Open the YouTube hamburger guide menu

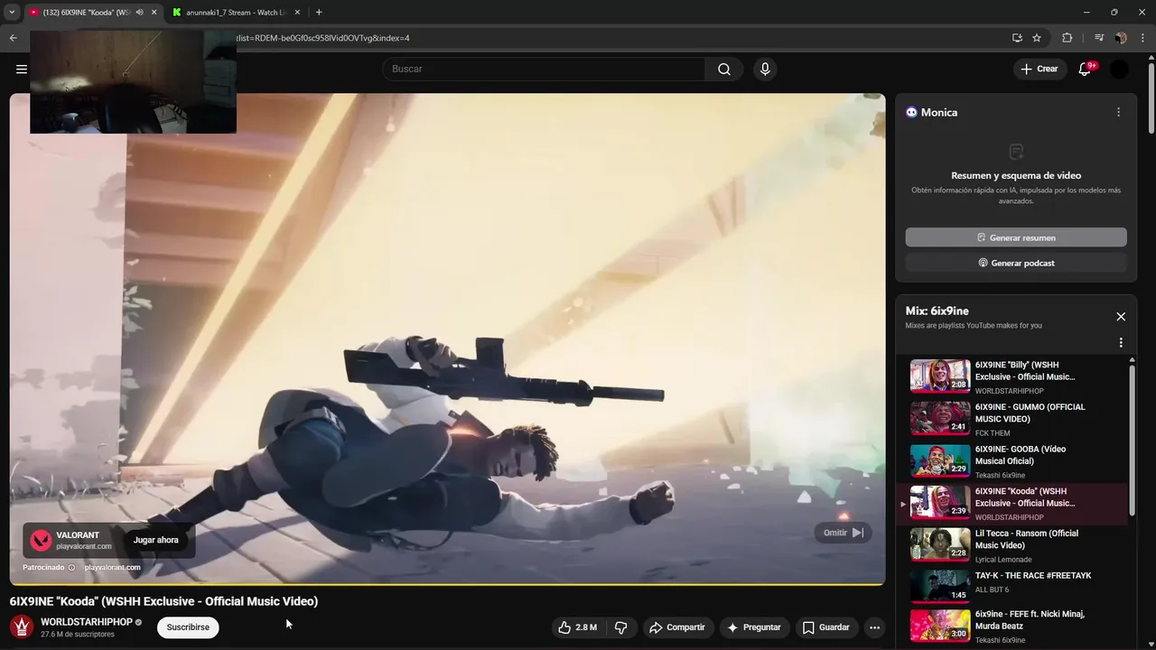tap(21, 69)
